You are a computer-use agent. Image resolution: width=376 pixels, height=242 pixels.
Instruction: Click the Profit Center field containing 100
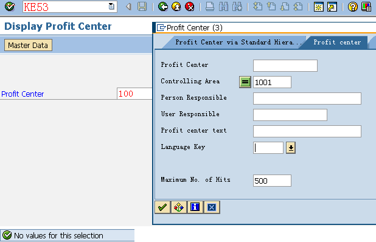[134, 94]
